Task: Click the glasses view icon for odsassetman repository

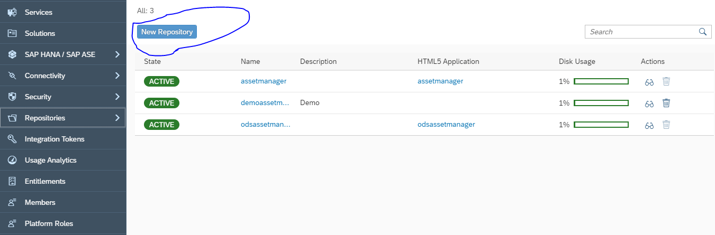Action: tap(649, 125)
